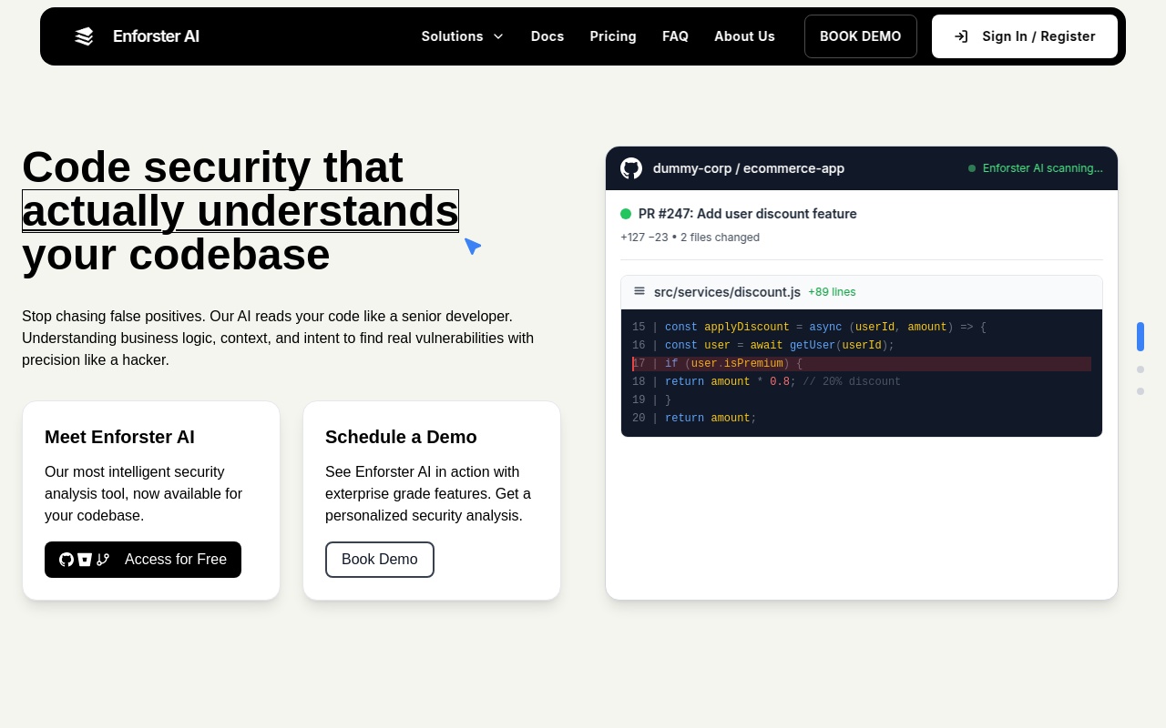1166x728 pixels.
Task: Open the Pricing page
Action: (x=613, y=36)
